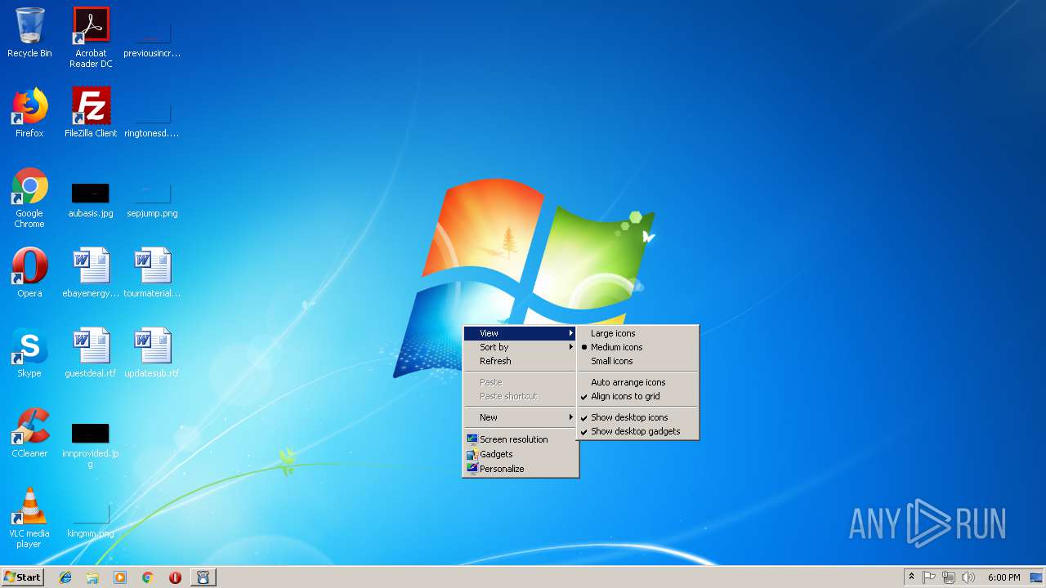This screenshot has height=588, width=1046.
Task: Enable Auto arrange icons
Action: point(637,382)
